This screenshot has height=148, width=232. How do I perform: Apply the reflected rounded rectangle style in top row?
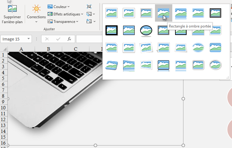click(x=181, y=14)
